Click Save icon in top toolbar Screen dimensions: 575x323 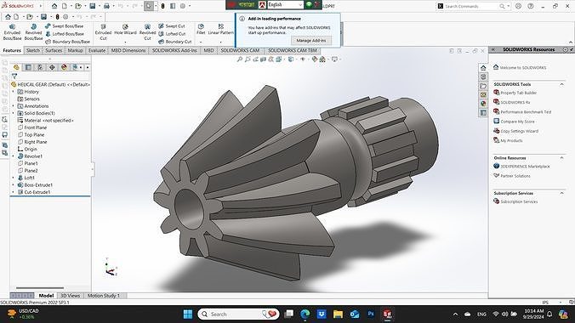click(93, 6)
